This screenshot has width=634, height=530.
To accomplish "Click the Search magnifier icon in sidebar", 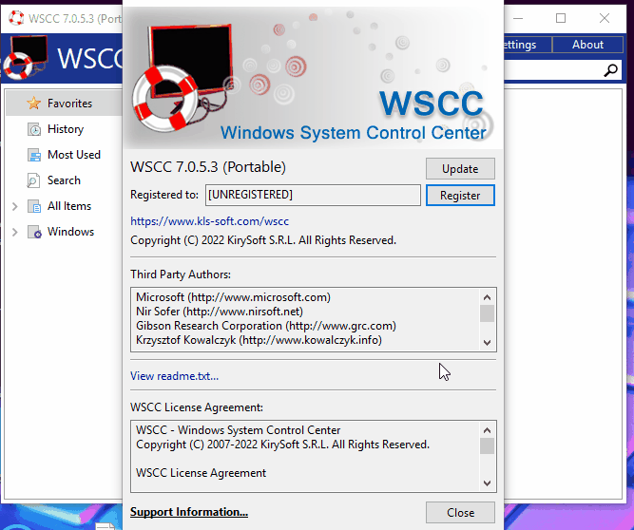I will point(33,180).
